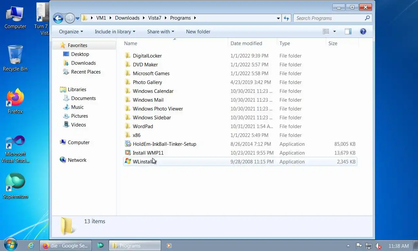This screenshot has height=251, width=418.
Task: Open Internet Explorer from the taskbar
Action: pyautogui.click(x=31, y=245)
